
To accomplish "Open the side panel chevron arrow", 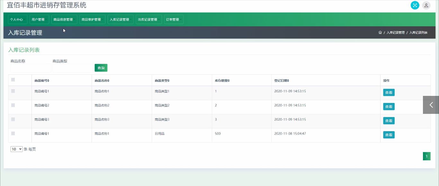I will [431, 105].
